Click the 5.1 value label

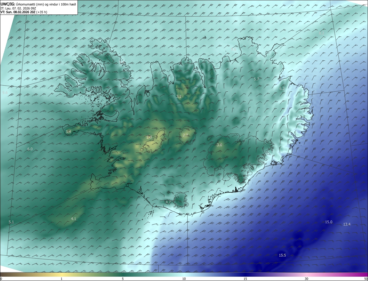pyautogui.click(x=11, y=222)
